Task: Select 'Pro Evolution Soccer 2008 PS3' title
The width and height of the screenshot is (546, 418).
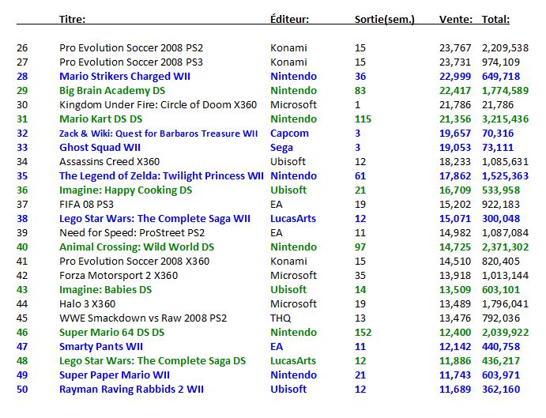Action: [x=131, y=62]
